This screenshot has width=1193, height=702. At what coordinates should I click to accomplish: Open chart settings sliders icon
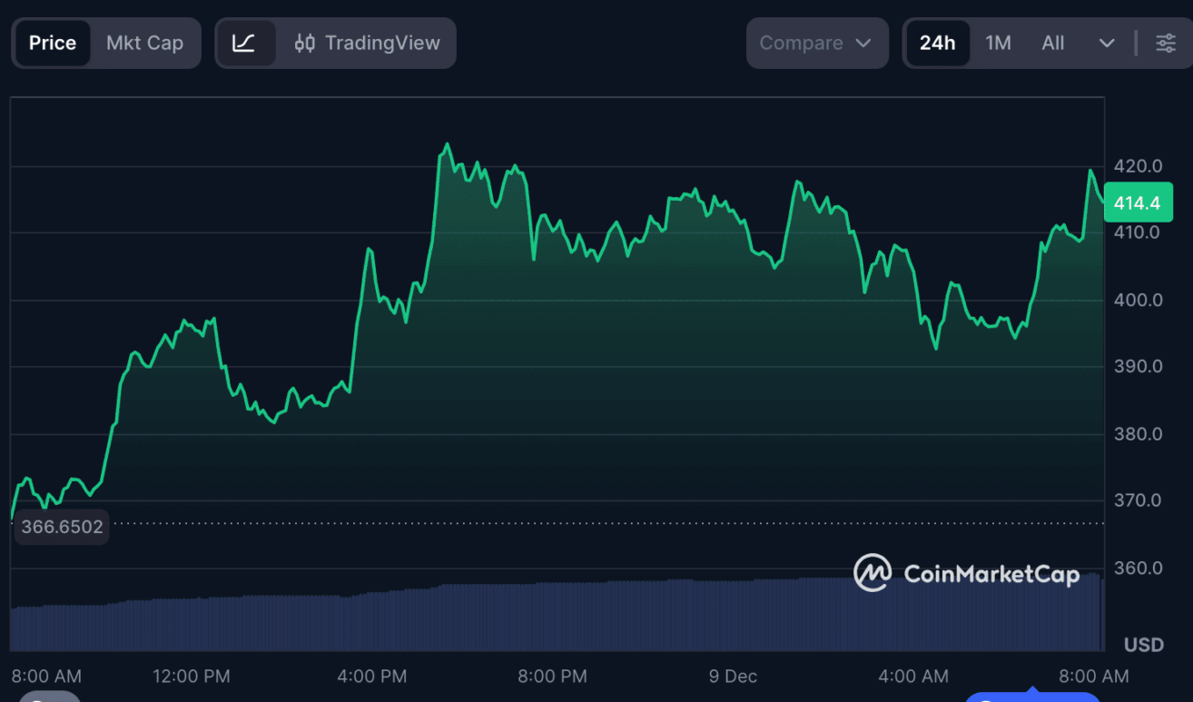click(1165, 43)
